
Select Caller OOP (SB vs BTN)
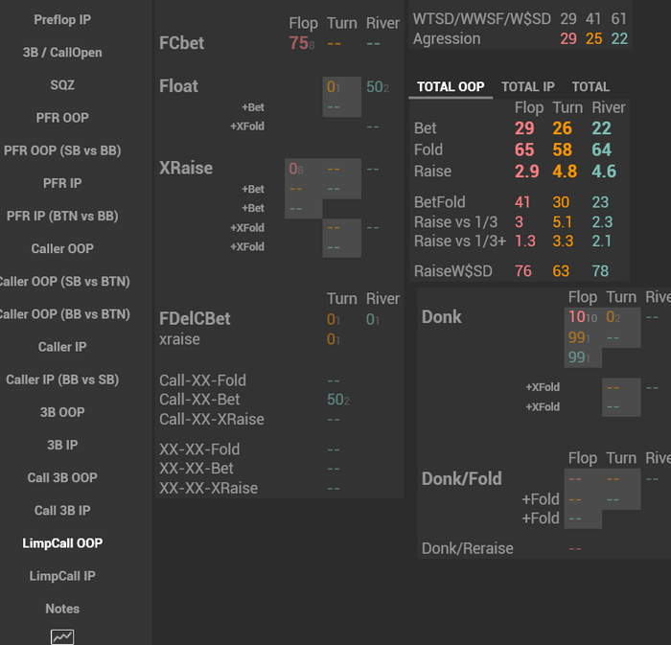[64, 282]
